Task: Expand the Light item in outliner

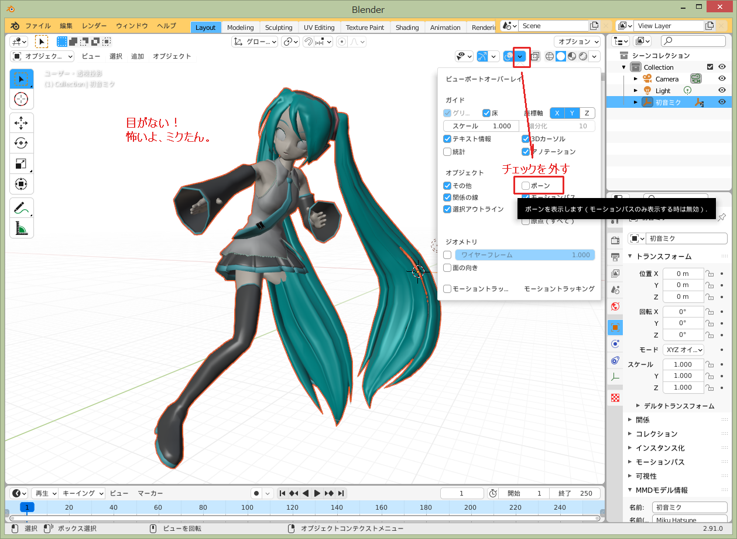Action: [x=636, y=91]
